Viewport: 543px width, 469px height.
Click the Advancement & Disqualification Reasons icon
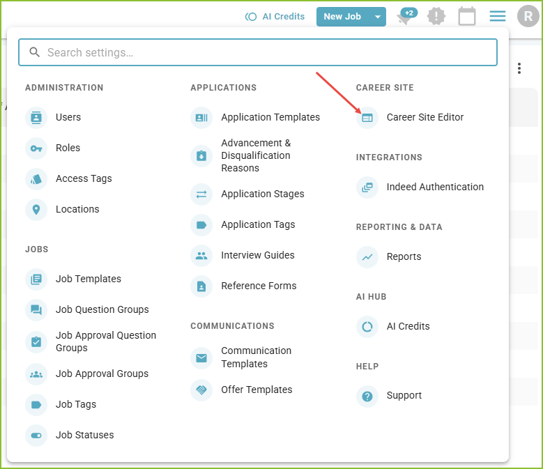point(201,156)
